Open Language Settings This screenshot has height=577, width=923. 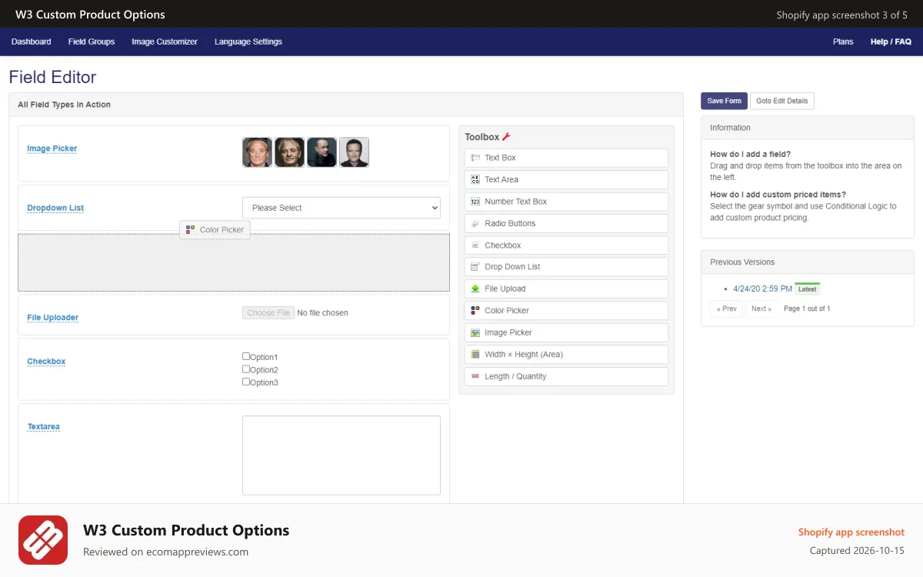(248, 42)
